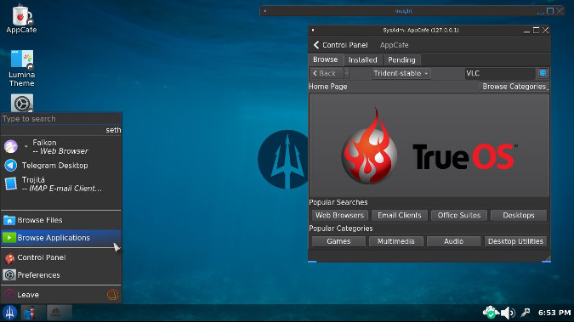Select Control Panel in start menu
This screenshot has width=574, height=322.
(x=61, y=257)
